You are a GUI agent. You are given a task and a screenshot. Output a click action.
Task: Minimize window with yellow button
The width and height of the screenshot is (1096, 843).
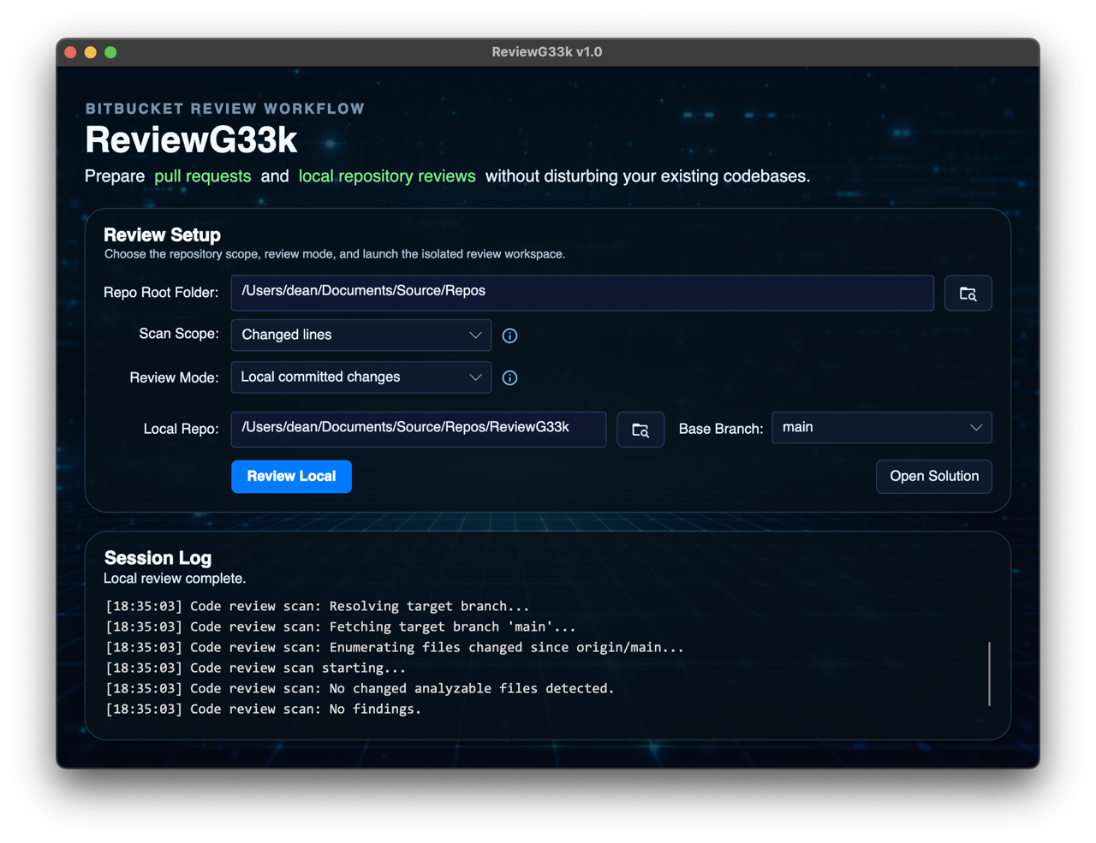tap(91, 52)
